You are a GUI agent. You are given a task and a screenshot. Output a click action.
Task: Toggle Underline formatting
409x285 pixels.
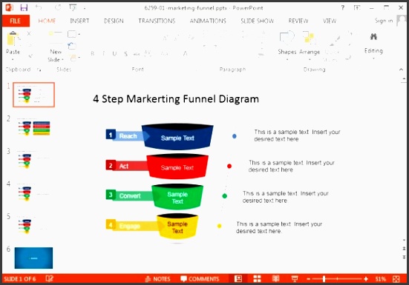pos(114,53)
